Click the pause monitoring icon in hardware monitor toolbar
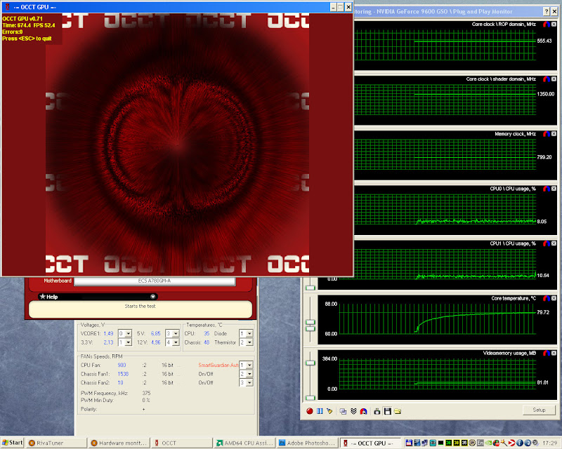 tap(320, 411)
